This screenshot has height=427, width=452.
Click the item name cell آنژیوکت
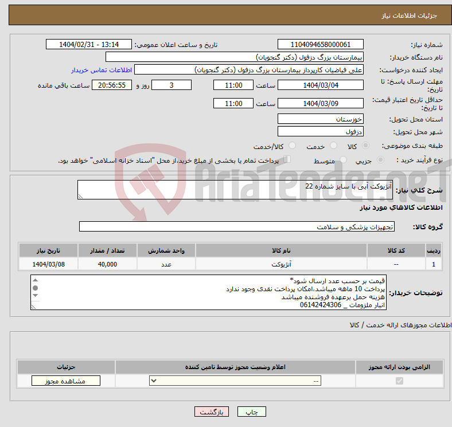281,264
